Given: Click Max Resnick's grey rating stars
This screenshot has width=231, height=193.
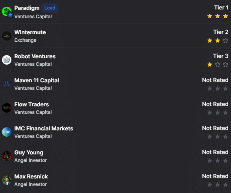Looking at the screenshot, I should (x=218, y=185).
